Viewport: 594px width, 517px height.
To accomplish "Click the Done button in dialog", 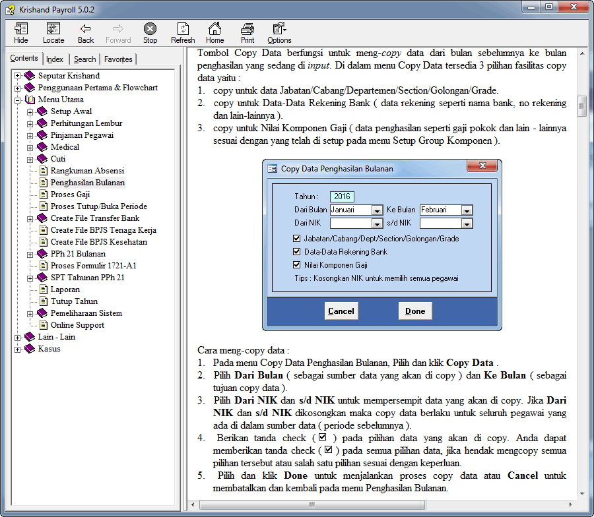I will pos(415,311).
